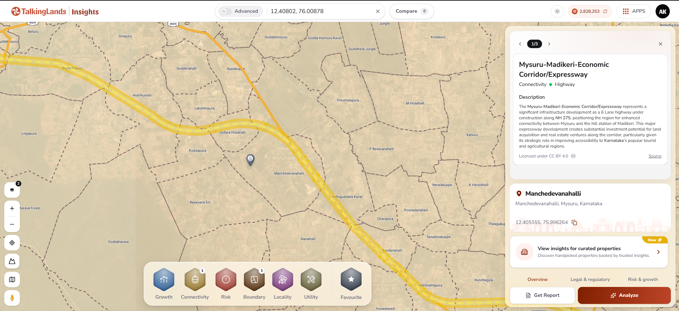Image resolution: width=679 pixels, height=311 pixels.
Task: Open the Connectivity hexagon layer
Action: click(x=195, y=280)
